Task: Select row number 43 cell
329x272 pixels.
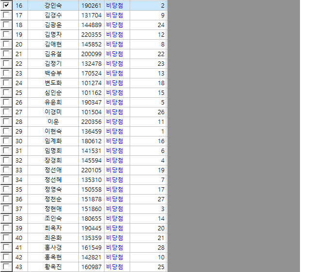Action: (20, 267)
